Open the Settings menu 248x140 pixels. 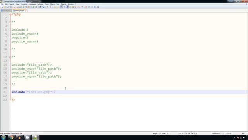pyautogui.click(x=40, y=4)
